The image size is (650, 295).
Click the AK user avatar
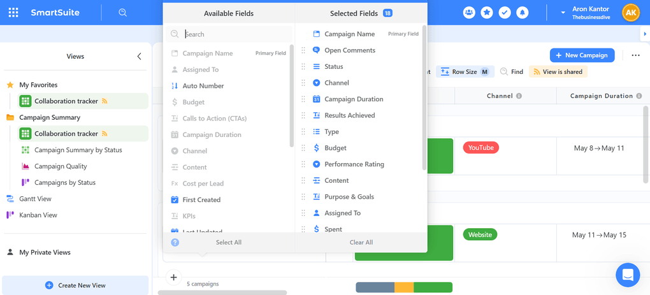point(631,13)
